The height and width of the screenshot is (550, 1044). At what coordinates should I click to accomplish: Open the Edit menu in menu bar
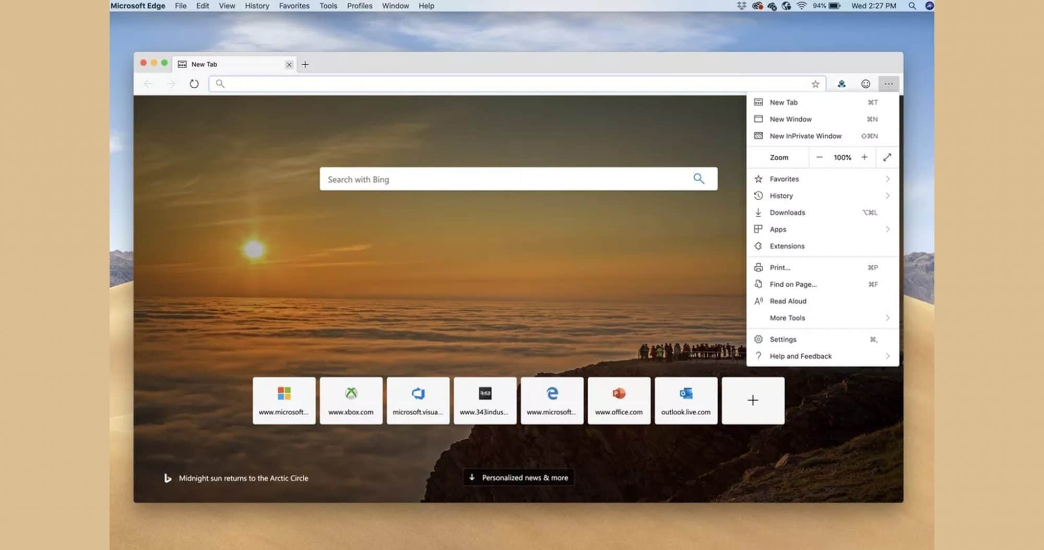(203, 6)
